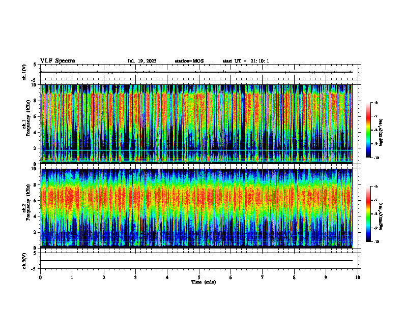Click the "start UT = 21:10:1" text

tap(246, 61)
